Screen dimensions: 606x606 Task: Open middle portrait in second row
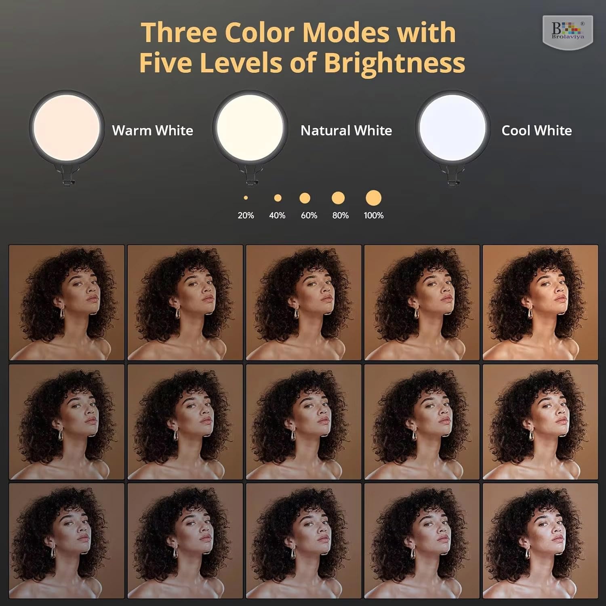(x=304, y=422)
